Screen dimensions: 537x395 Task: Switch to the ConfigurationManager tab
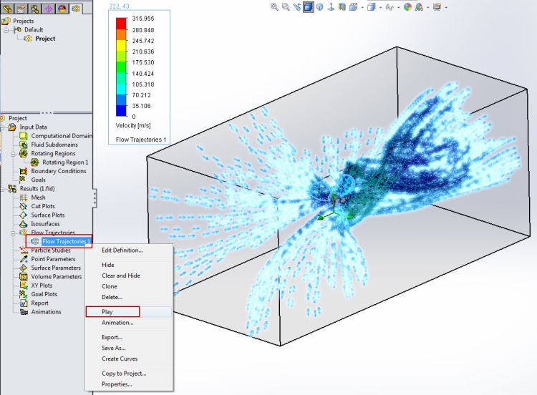[x=34, y=9]
